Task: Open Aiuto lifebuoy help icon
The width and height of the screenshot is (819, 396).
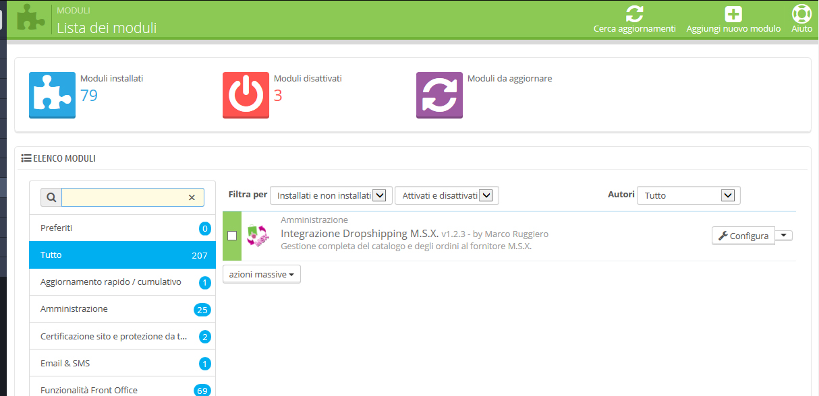Action: [801, 14]
